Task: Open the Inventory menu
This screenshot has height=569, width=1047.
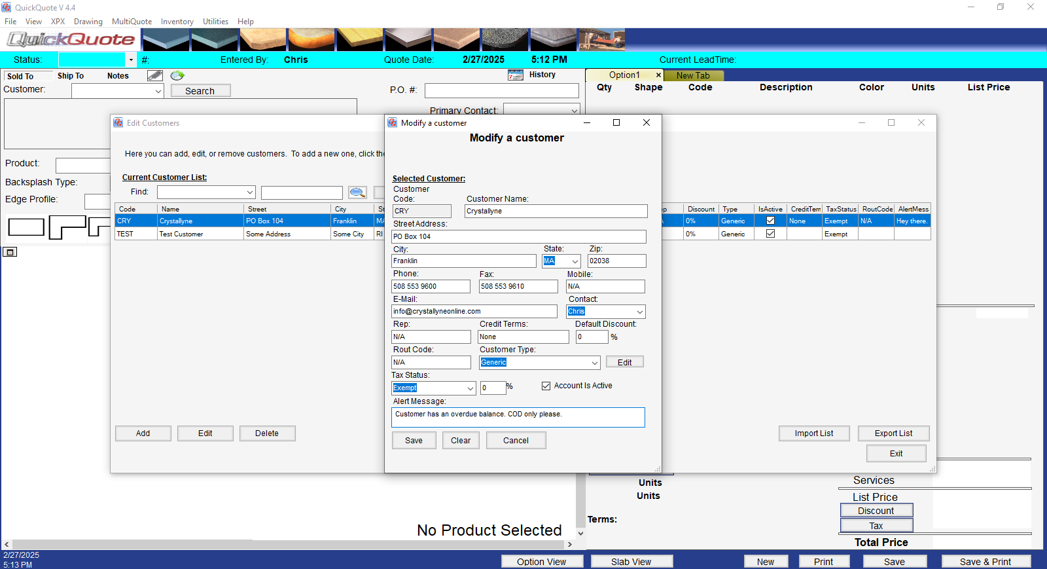Action: tap(177, 22)
